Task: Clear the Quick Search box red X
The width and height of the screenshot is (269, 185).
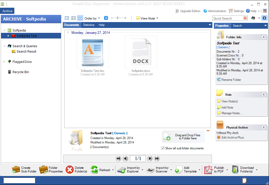Action: (x=245, y=18)
